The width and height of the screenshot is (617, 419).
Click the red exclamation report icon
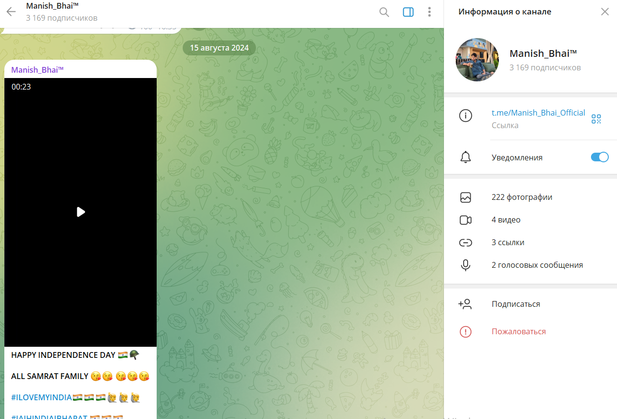pyautogui.click(x=466, y=331)
